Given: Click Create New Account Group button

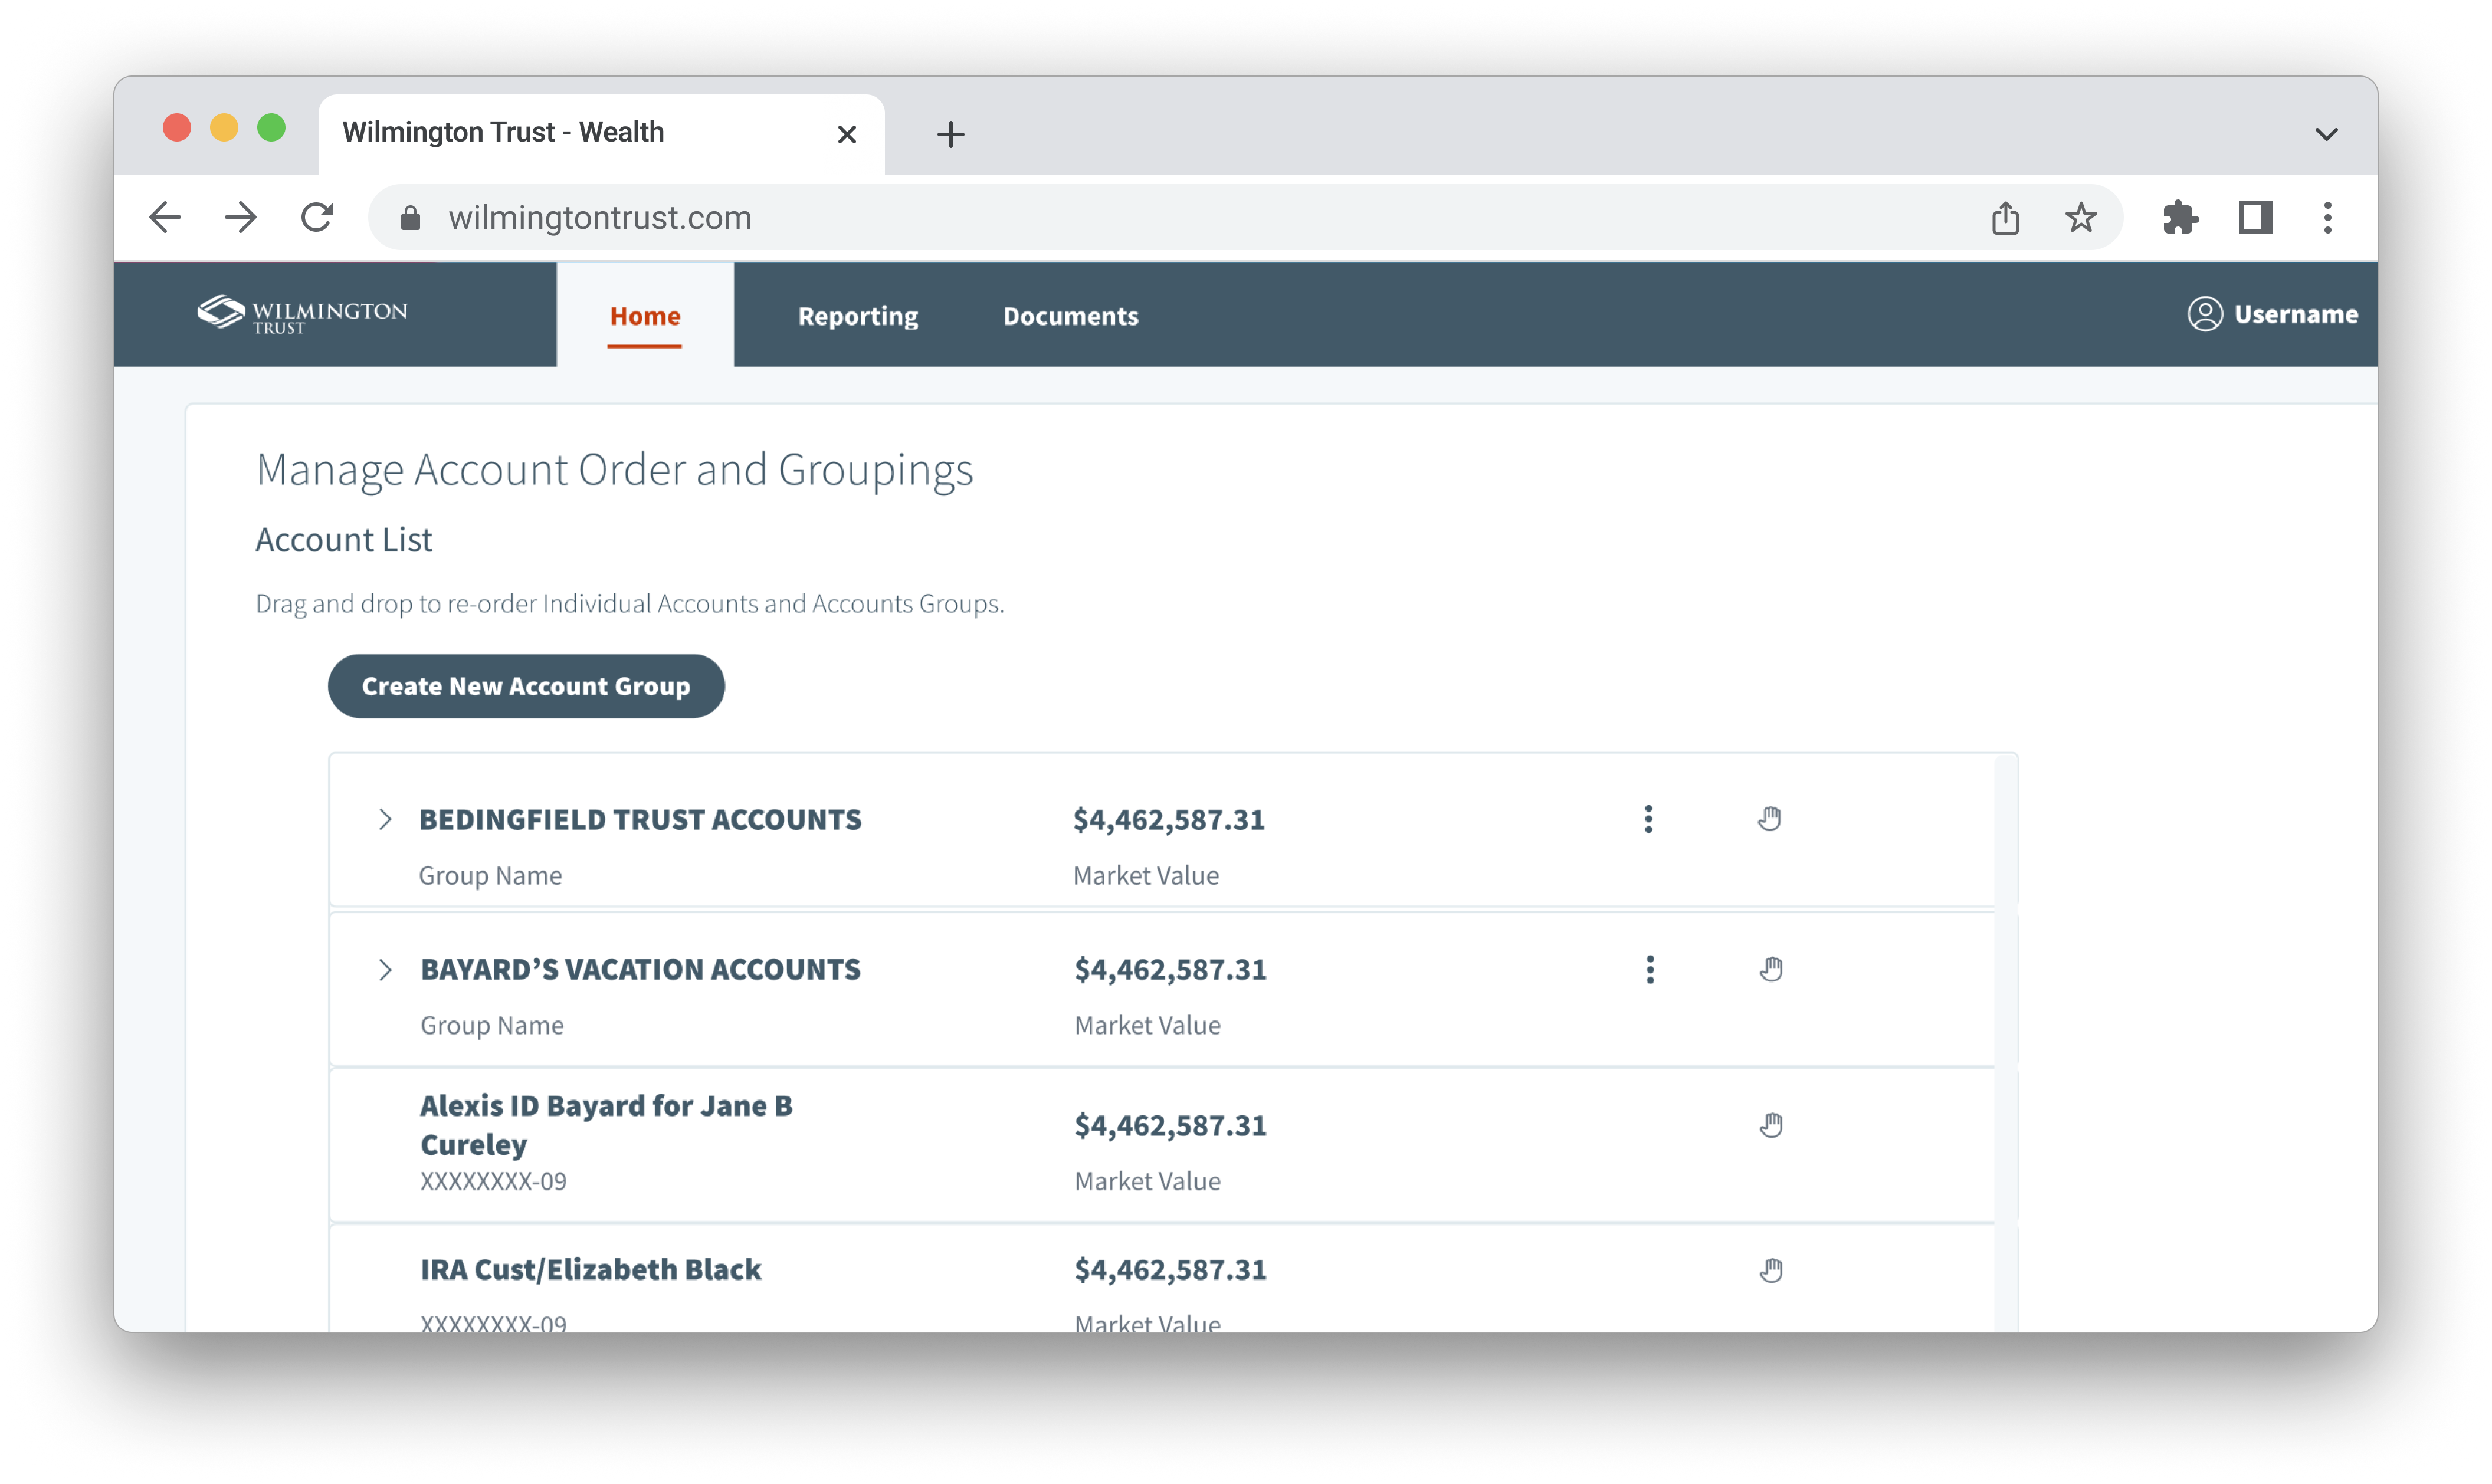Looking at the screenshot, I should click(526, 686).
